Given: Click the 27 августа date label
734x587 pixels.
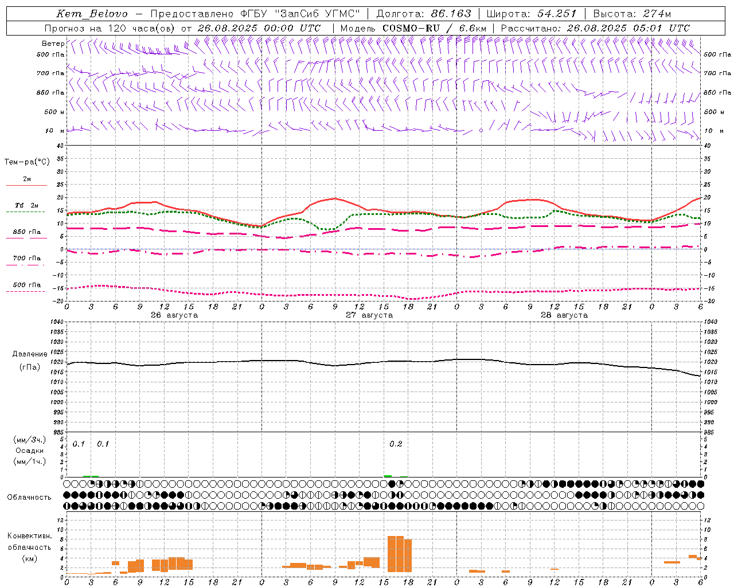Looking at the screenshot, I should click(x=369, y=315).
